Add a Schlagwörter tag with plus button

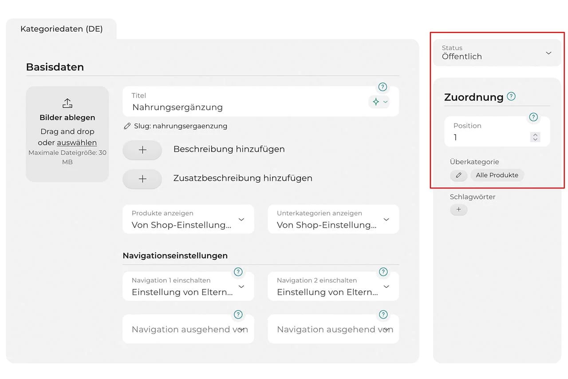pyautogui.click(x=458, y=210)
